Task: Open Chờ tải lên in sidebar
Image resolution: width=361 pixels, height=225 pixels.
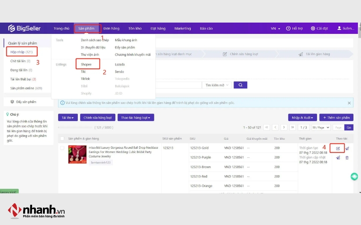Action: [20, 61]
